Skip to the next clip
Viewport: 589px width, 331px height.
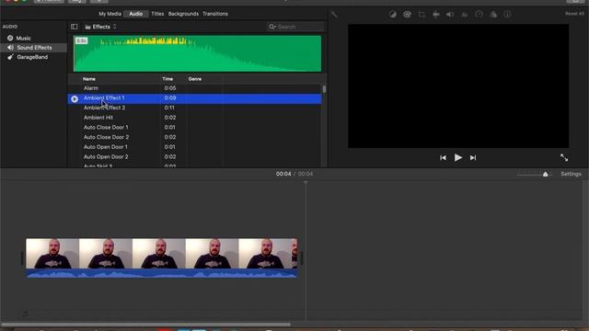(x=473, y=158)
